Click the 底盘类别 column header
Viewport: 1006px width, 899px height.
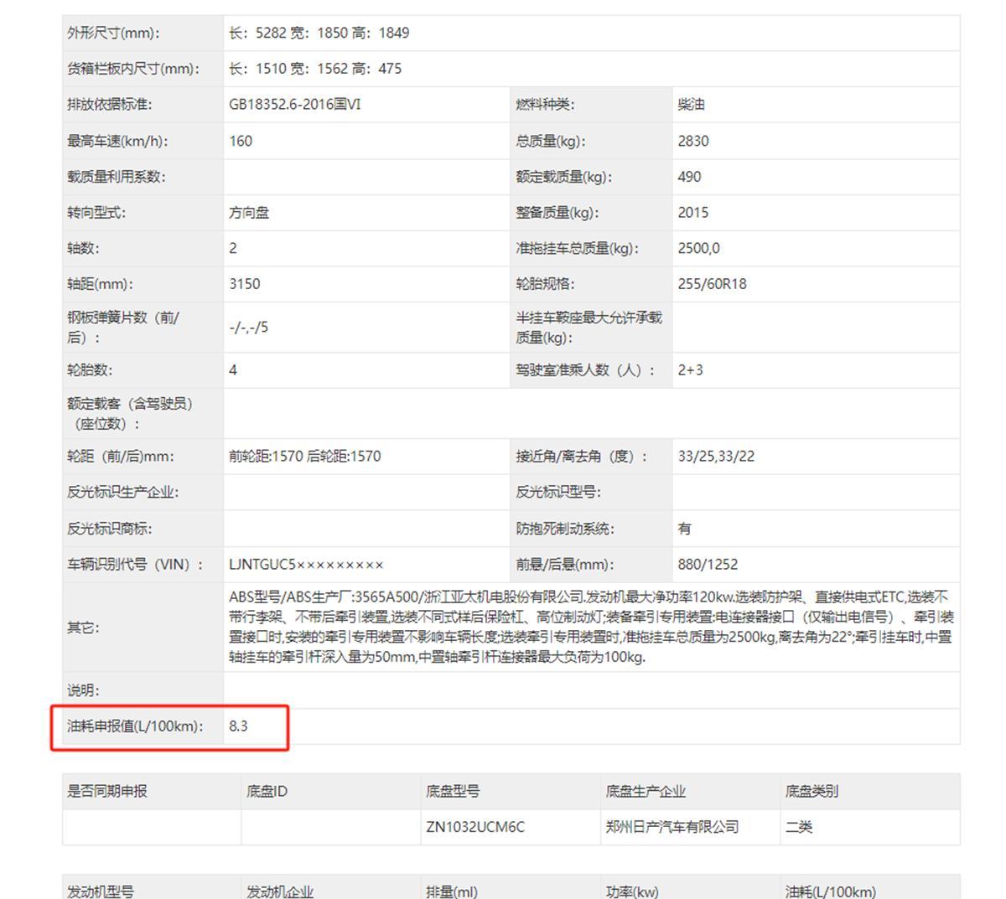[x=812, y=791]
